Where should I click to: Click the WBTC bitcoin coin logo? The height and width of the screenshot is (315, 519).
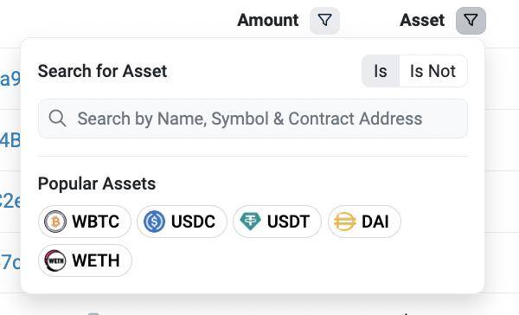(x=55, y=222)
